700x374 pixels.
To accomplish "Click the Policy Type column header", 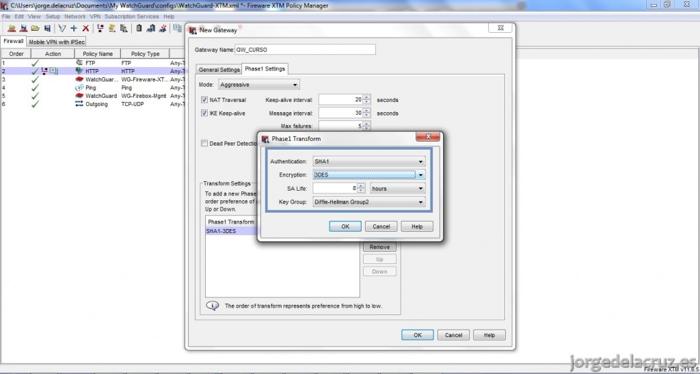I will point(145,53).
